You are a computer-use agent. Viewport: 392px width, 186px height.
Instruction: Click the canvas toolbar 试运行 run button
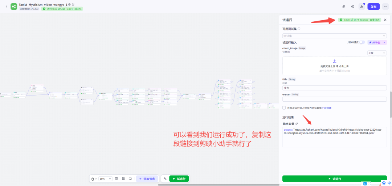pyautogui.click(x=179, y=179)
